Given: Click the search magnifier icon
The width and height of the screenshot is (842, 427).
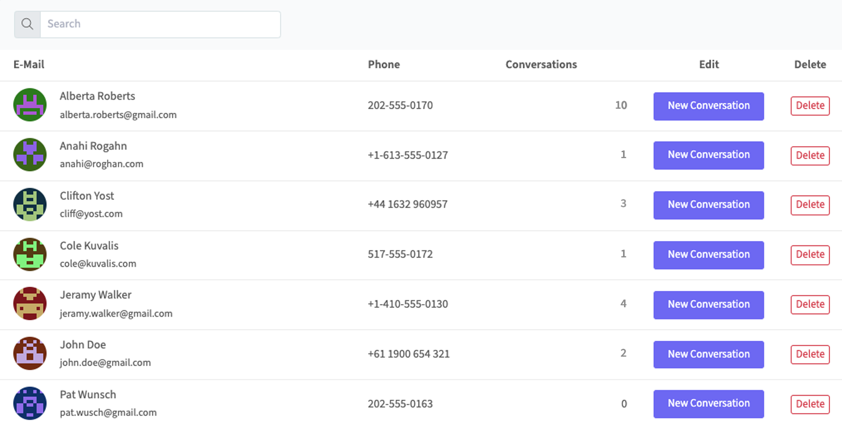Looking at the screenshot, I should tap(27, 24).
